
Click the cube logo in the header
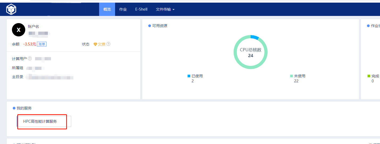pyautogui.click(x=11, y=10)
